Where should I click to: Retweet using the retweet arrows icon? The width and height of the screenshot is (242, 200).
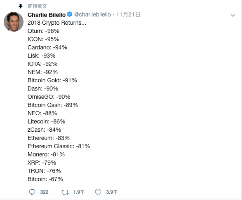point(65,192)
